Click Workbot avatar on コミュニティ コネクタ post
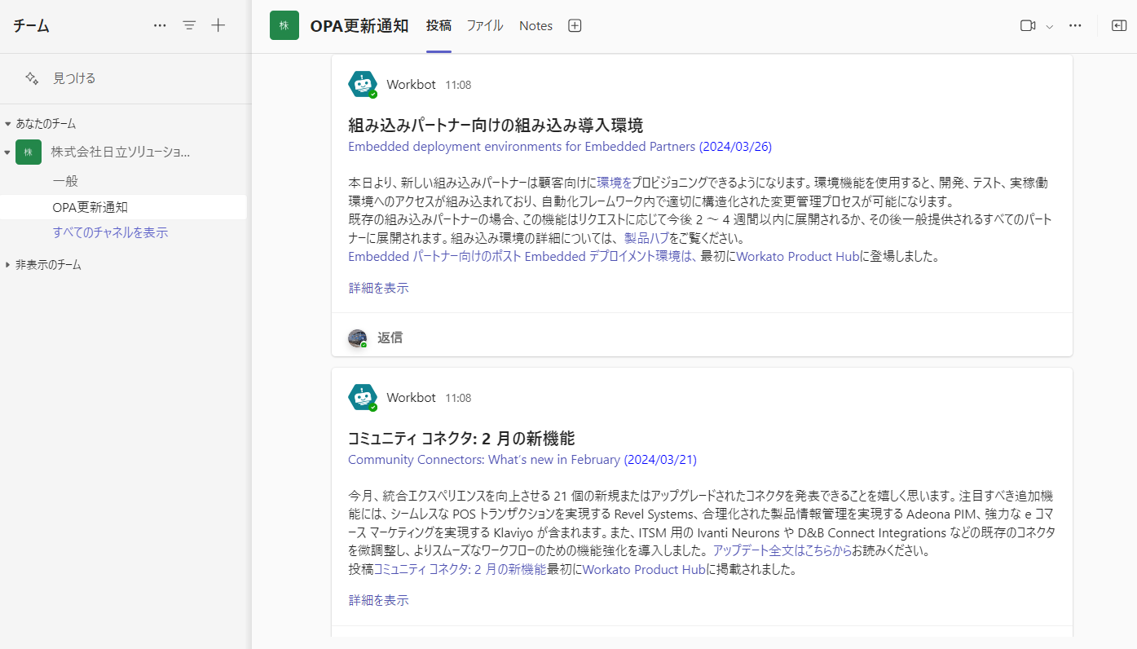This screenshot has height=649, width=1137. point(363,398)
